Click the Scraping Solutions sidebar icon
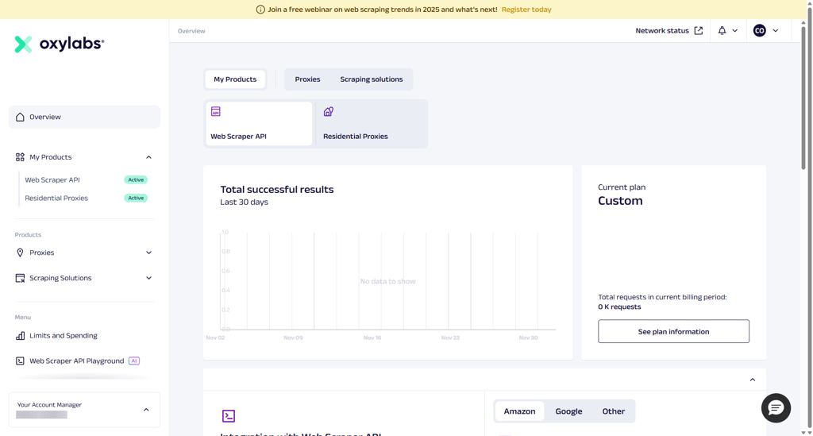This screenshot has height=436, width=813. 20,278
